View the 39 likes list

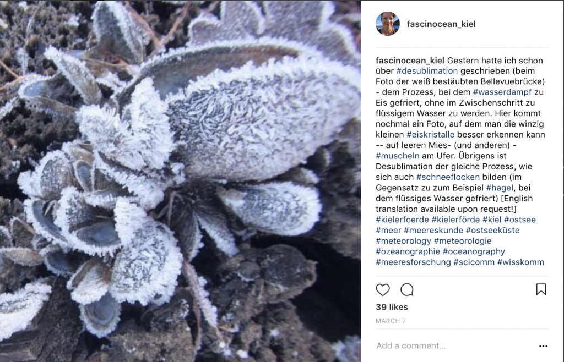(x=392, y=307)
